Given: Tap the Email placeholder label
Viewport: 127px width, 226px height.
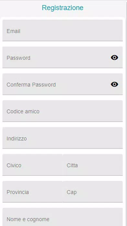Looking at the screenshot, I should click(x=13, y=31).
